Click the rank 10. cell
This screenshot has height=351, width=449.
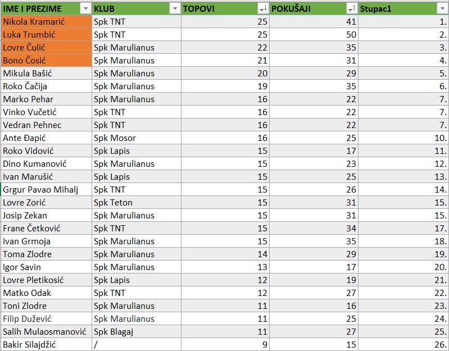click(403, 138)
